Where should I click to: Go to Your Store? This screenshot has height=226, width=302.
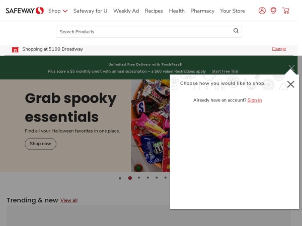pyautogui.click(x=233, y=11)
